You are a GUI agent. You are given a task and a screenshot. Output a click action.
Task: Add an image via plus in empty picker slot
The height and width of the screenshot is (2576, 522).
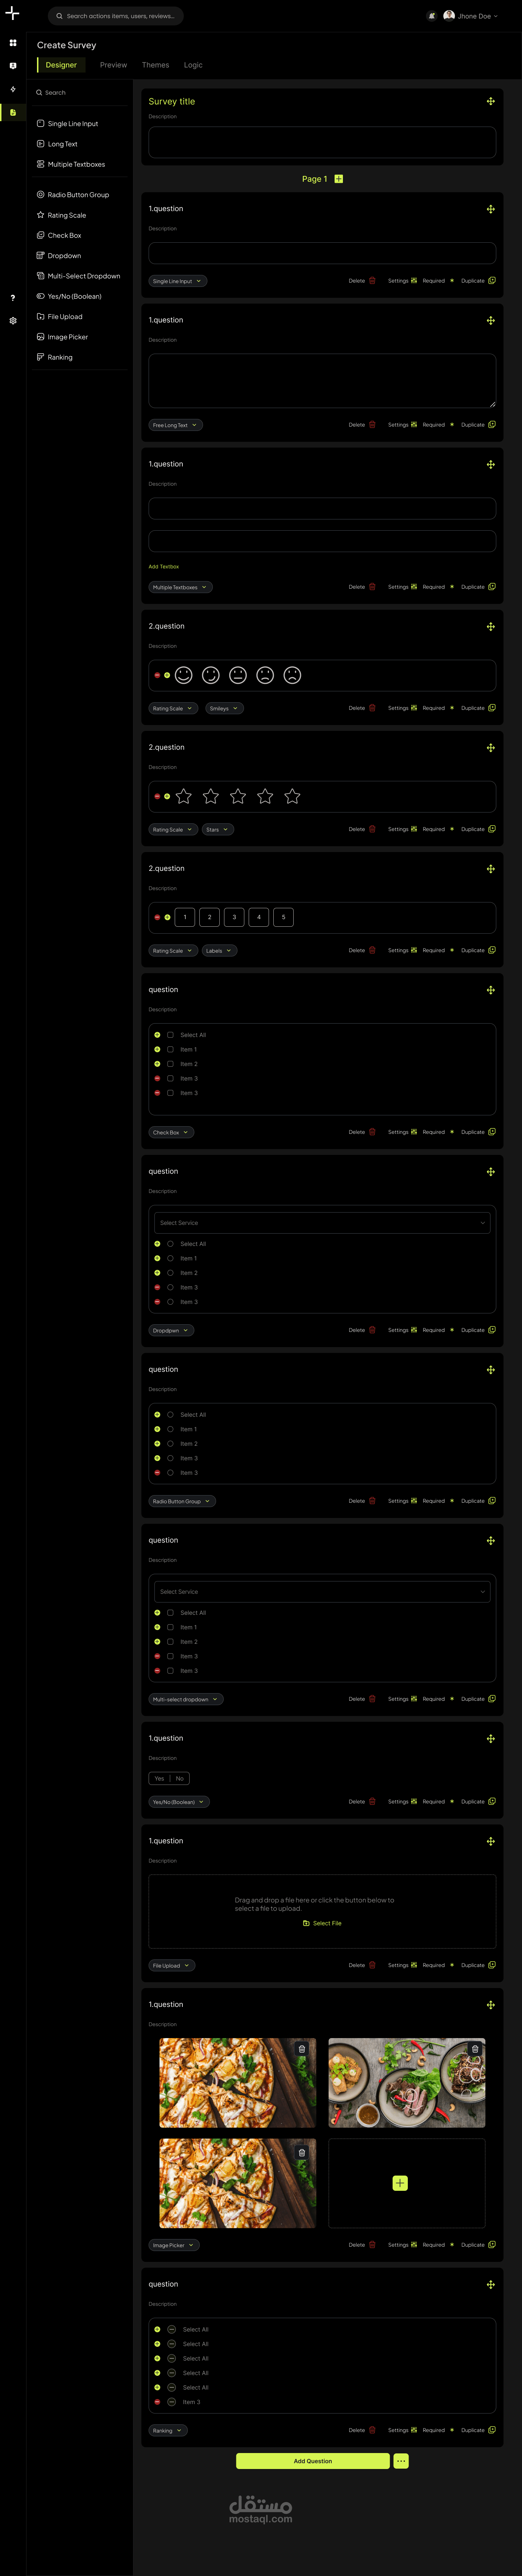400,2183
